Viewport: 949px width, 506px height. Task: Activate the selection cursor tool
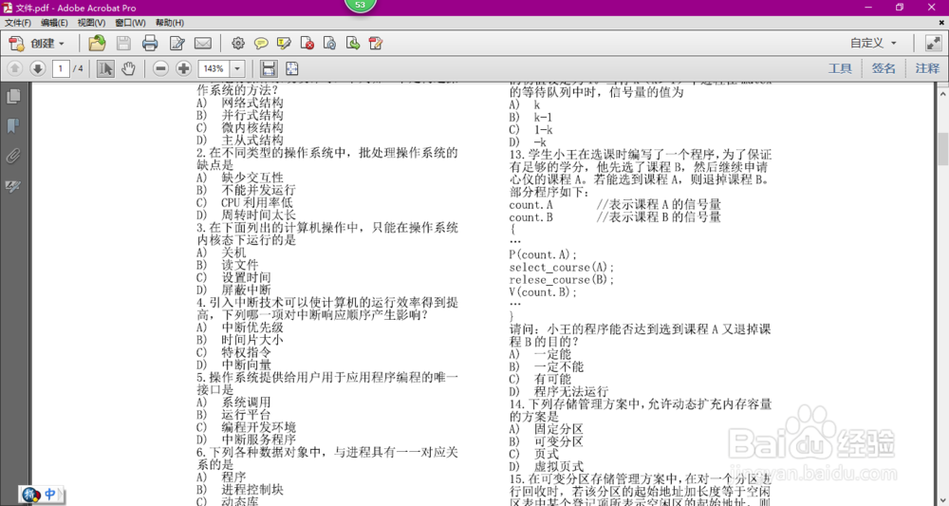click(x=105, y=68)
